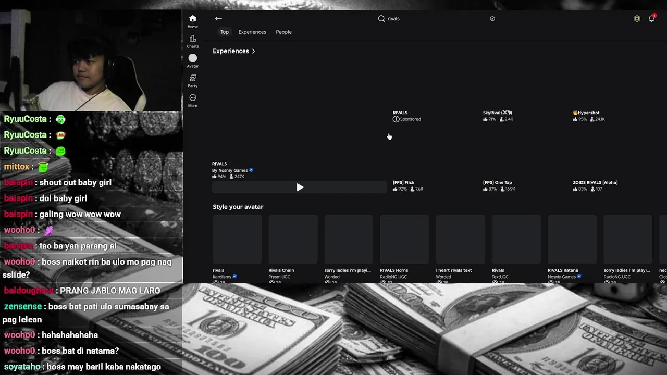667x375 pixels.
Task: Open the More menu in sidebar
Action: point(193,101)
